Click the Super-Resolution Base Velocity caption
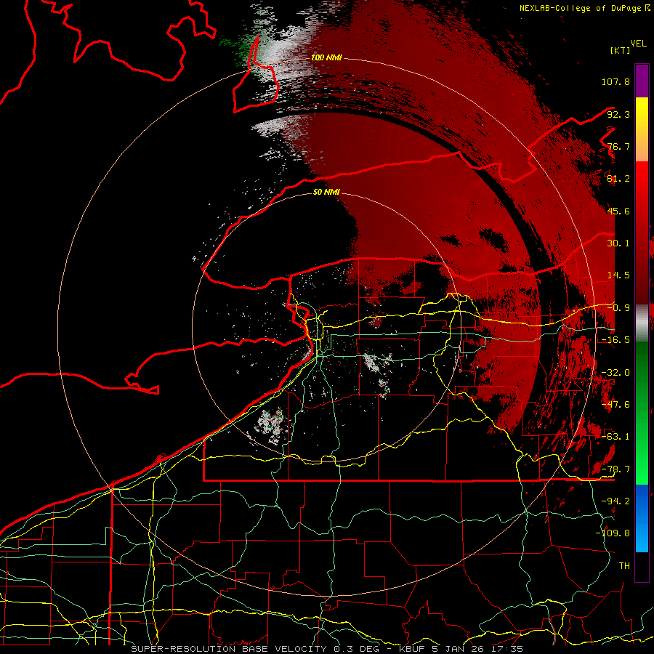 [x=327, y=649]
